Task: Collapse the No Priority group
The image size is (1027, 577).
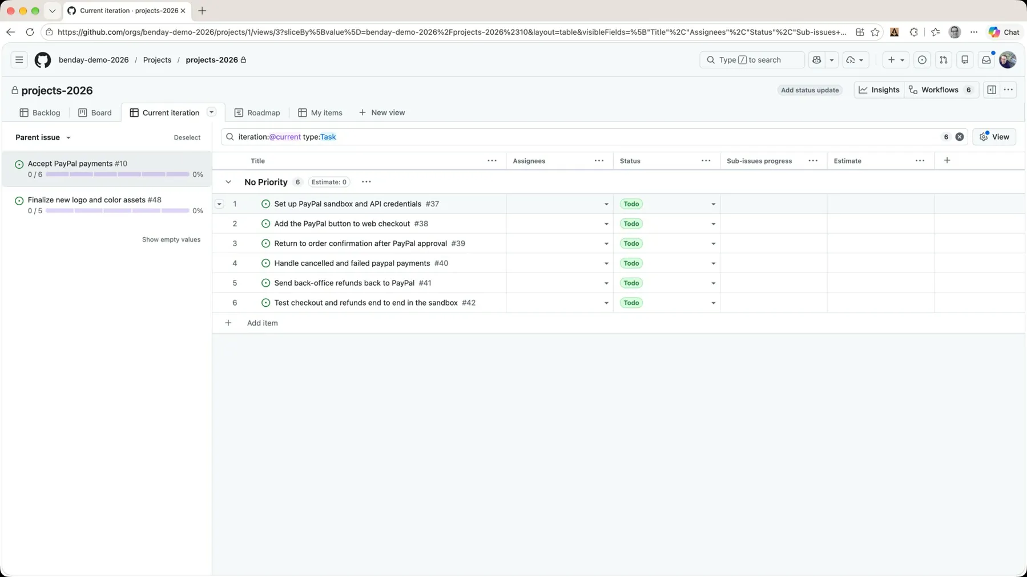Action: 228,182
